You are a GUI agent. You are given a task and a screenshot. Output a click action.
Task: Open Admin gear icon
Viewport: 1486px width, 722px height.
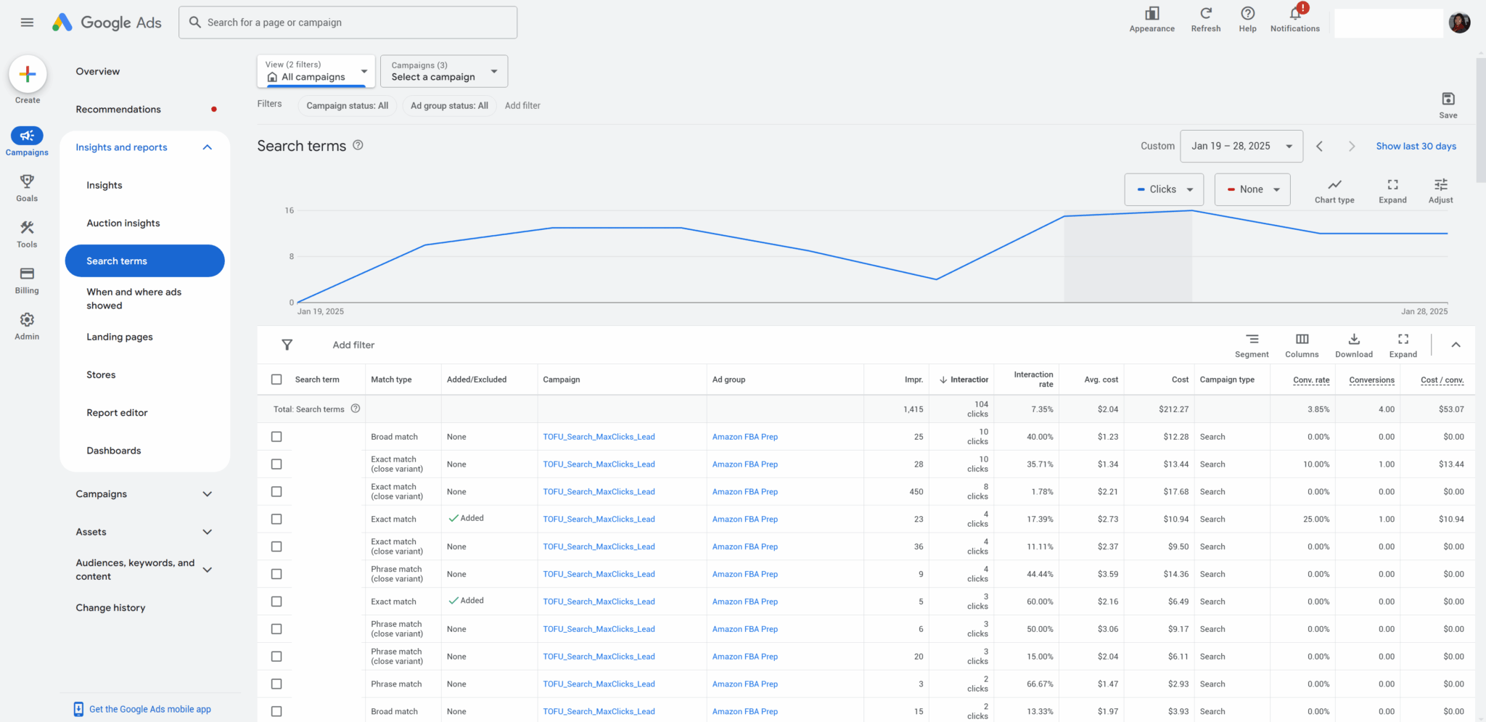coord(27,320)
